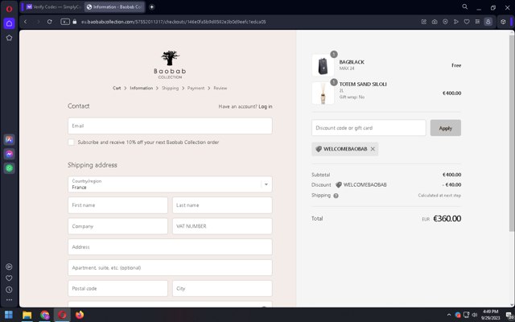515x322 pixels.
Task: Open Bookmarks star in sidebar
Action: click(x=9, y=38)
